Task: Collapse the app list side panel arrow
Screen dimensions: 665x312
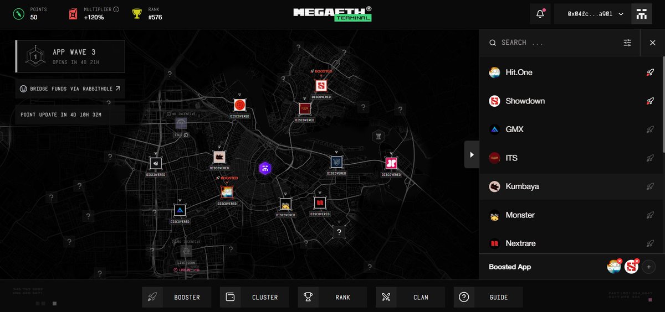Action: click(x=472, y=154)
